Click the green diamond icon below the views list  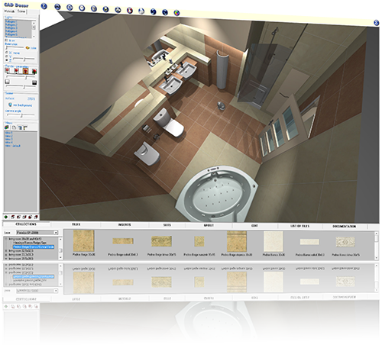coord(6,217)
